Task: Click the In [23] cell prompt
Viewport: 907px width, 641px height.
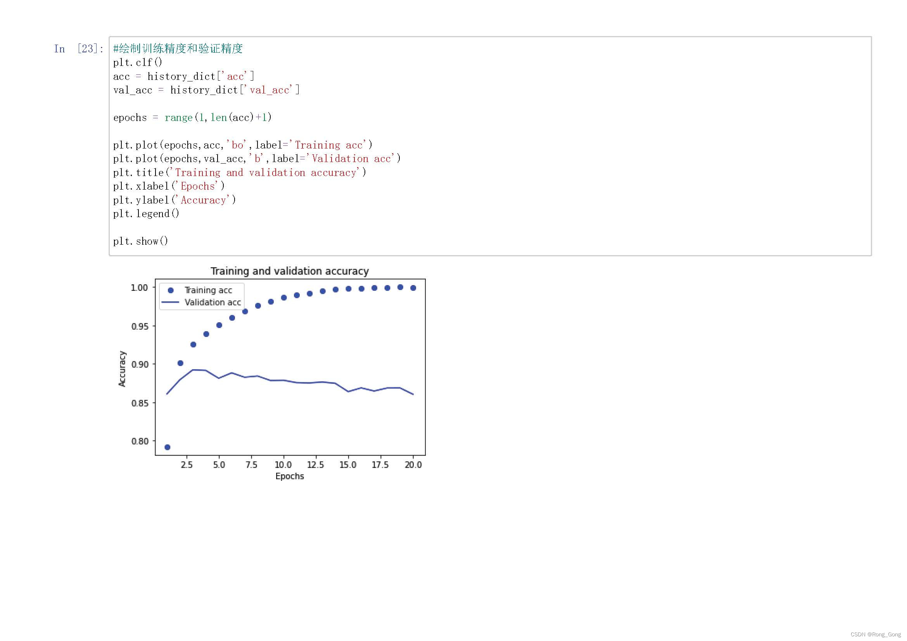Action: coord(79,48)
